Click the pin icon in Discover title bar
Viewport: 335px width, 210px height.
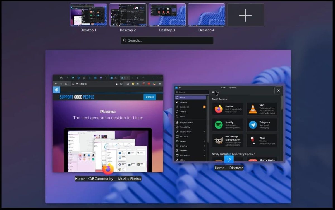180,88
